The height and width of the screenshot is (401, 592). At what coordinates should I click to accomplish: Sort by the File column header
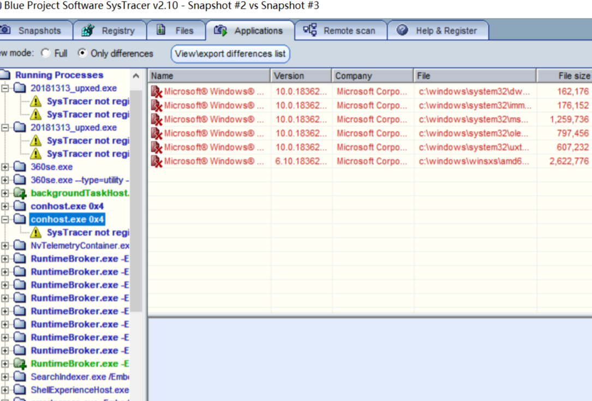(475, 75)
